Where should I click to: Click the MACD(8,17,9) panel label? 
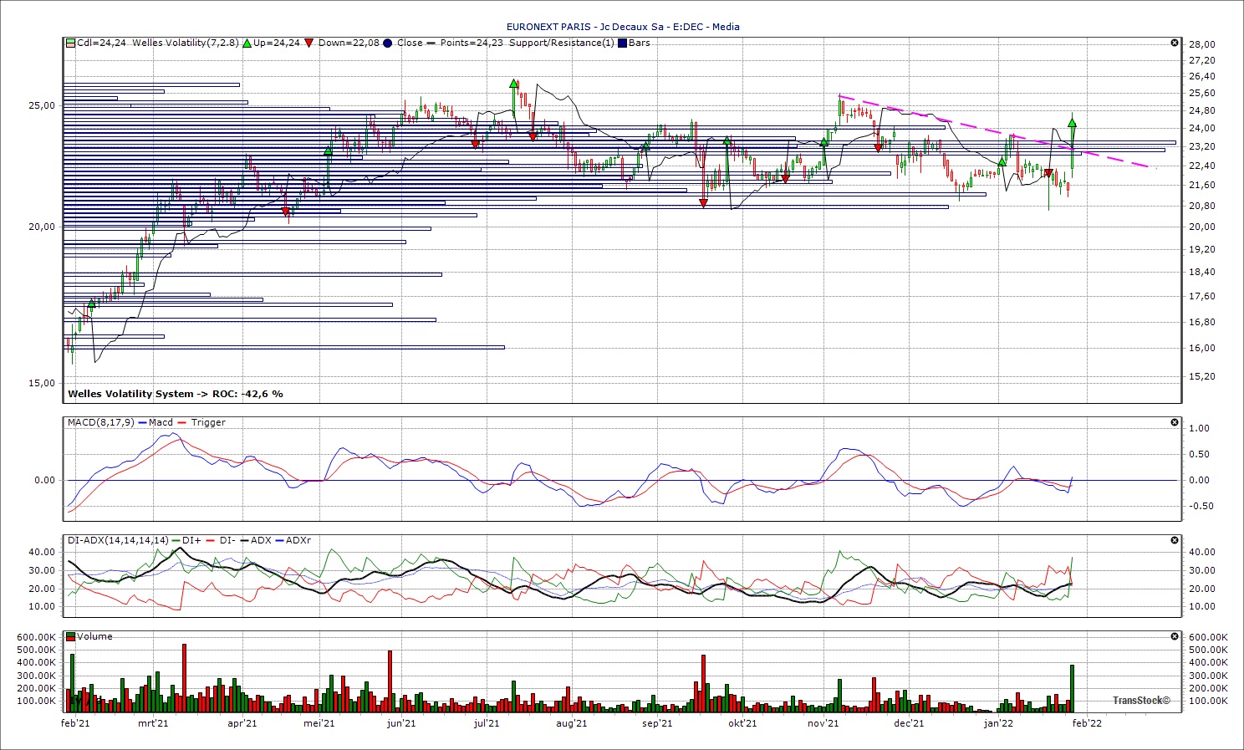coord(101,422)
